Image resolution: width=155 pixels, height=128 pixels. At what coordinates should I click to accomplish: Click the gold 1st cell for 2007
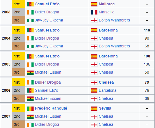[x=18, y=108]
